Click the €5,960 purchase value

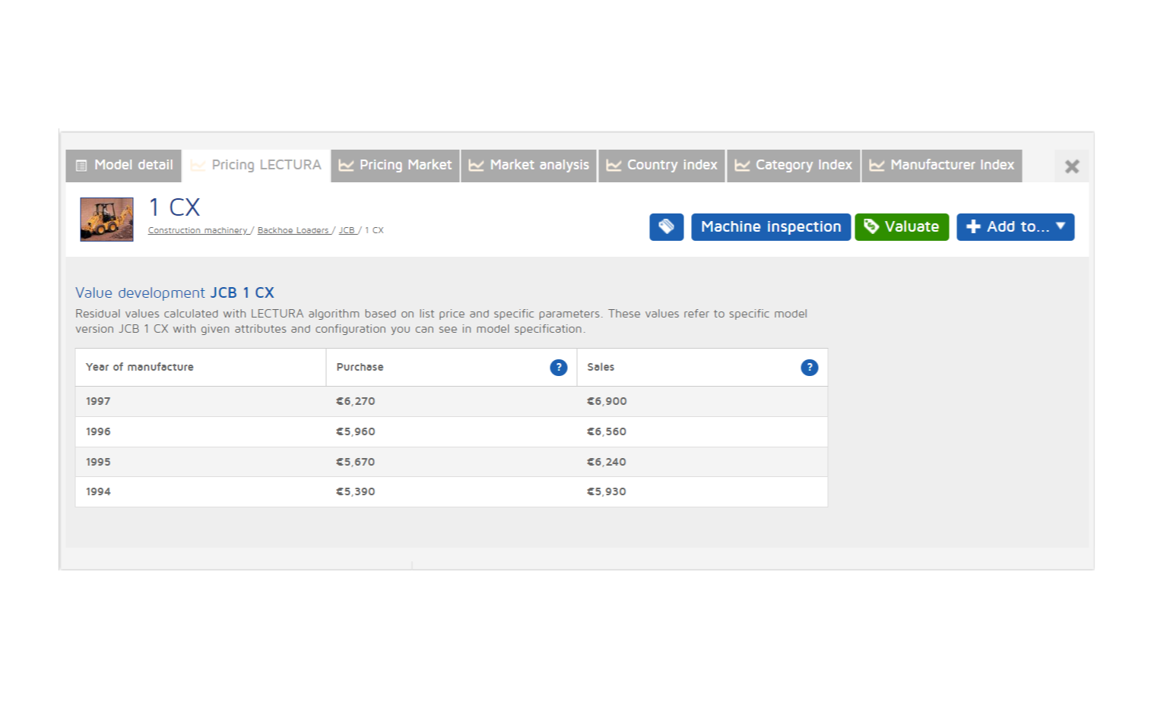(x=356, y=431)
